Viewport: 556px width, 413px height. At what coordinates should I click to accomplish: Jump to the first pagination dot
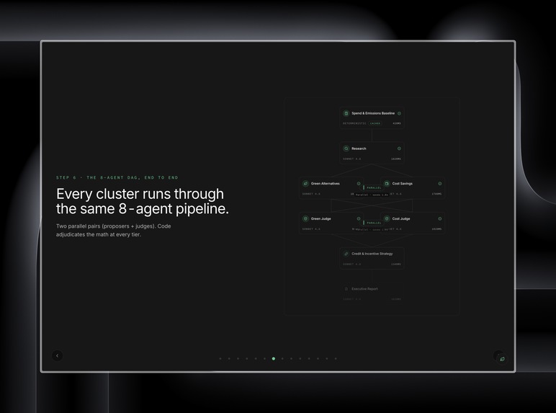point(220,359)
